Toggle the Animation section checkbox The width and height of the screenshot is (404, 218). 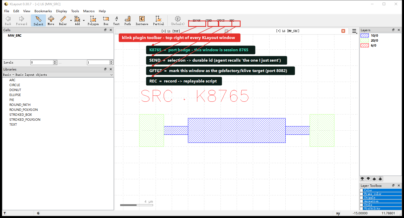(362, 201)
